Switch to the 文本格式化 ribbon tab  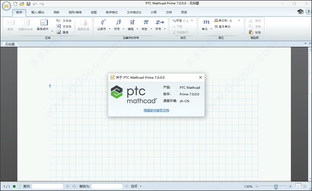click(x=134, y=12)
